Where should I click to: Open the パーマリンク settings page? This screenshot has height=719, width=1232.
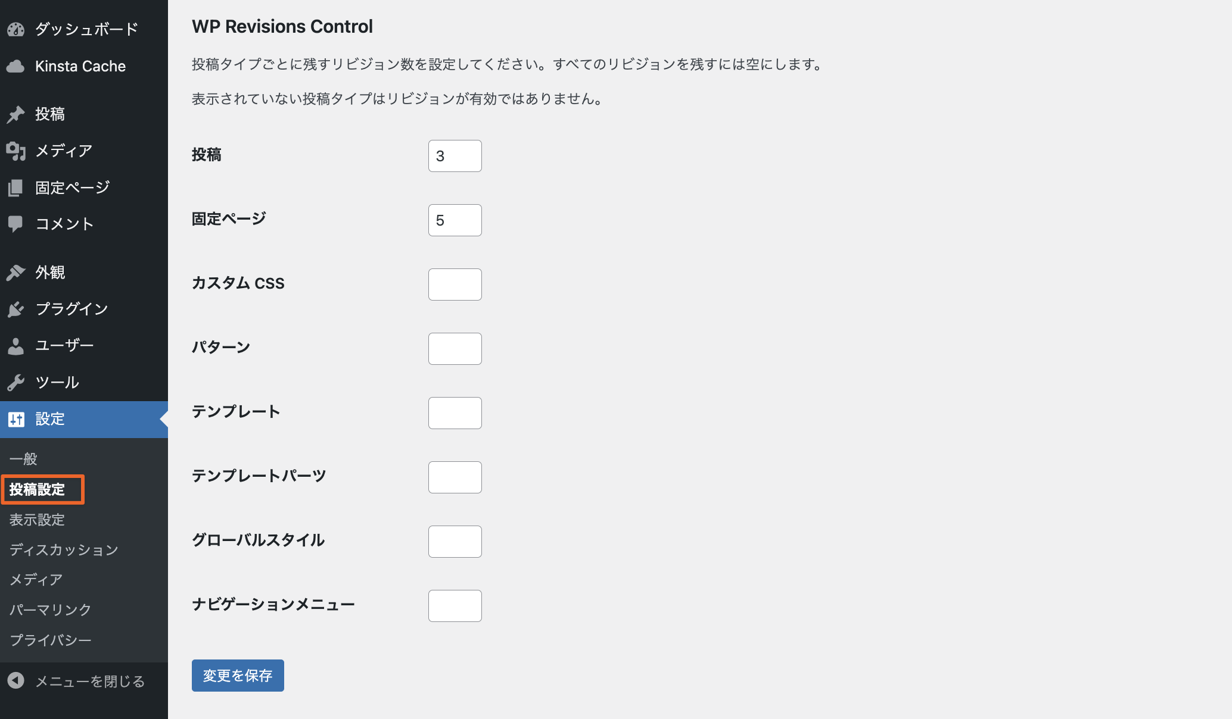tap(51, 609)
